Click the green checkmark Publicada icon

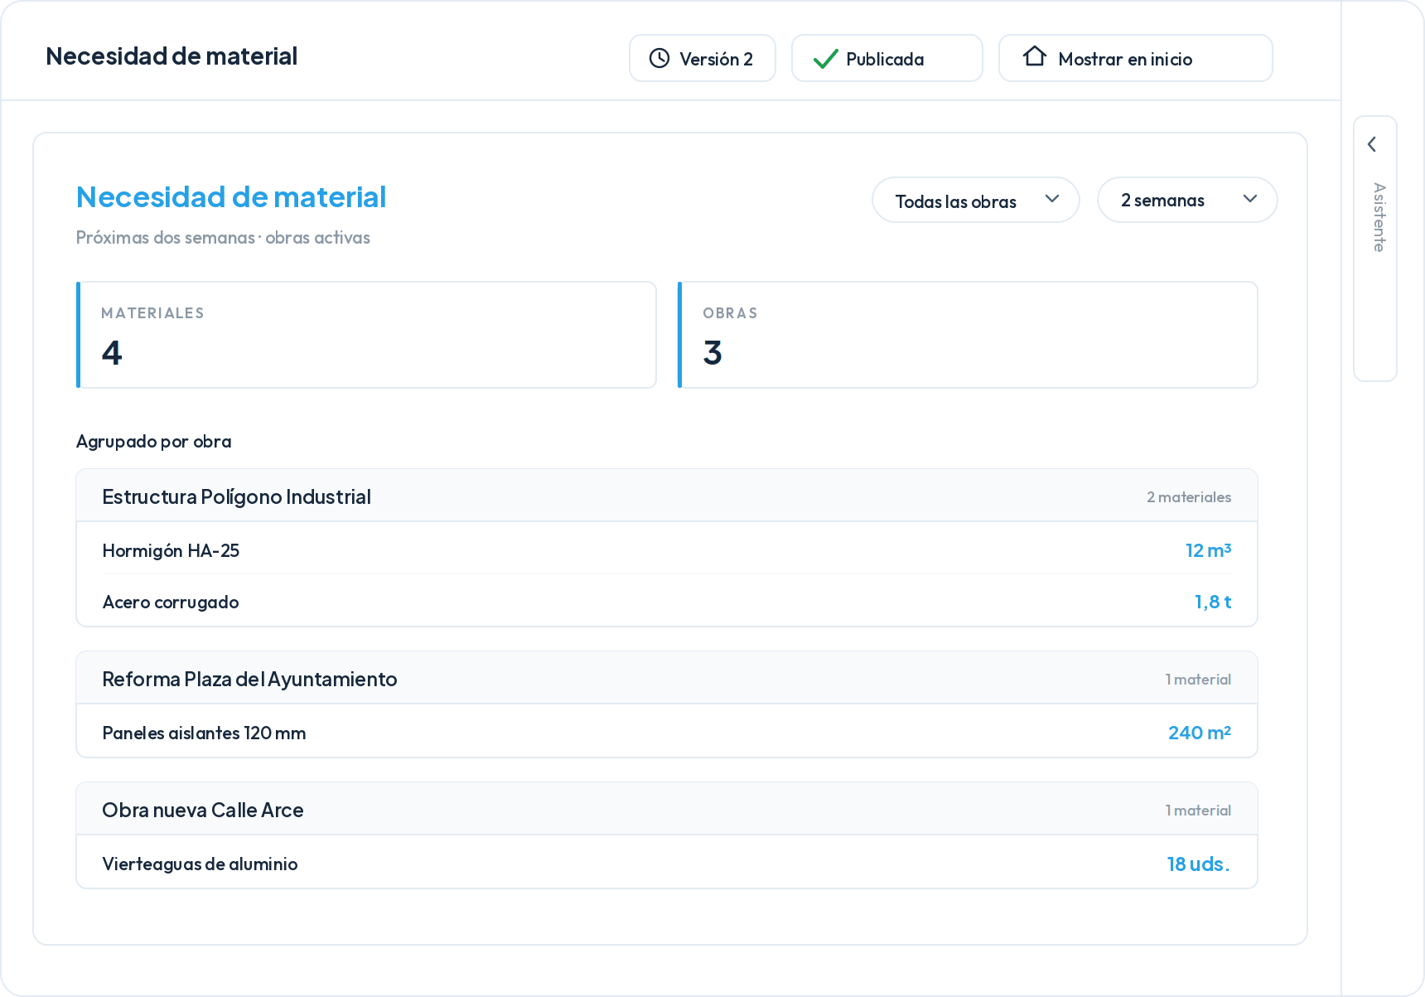825,59
